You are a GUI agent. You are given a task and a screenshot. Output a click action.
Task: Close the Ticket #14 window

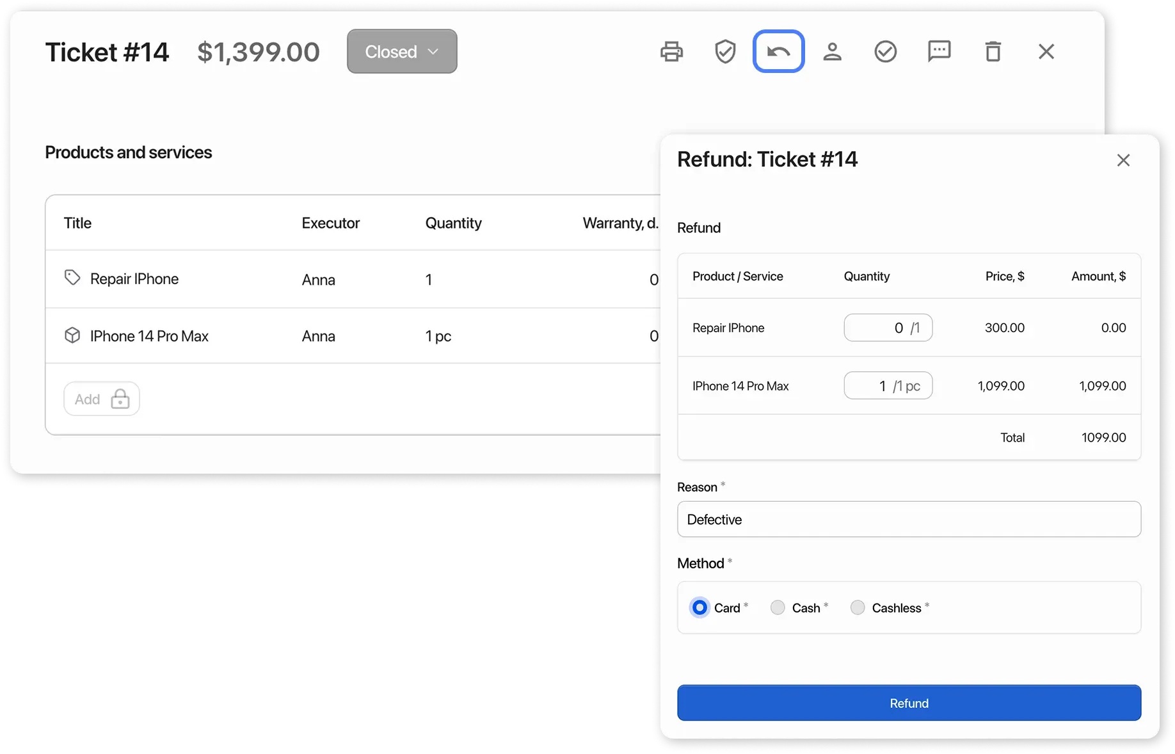coord(1046,52)
